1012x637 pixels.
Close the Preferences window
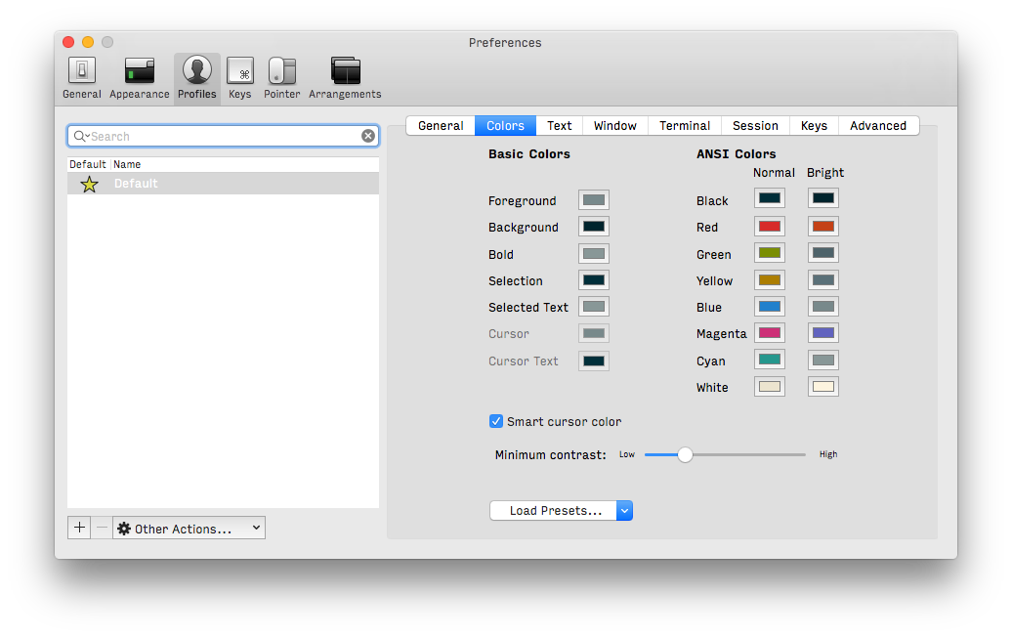68,42
